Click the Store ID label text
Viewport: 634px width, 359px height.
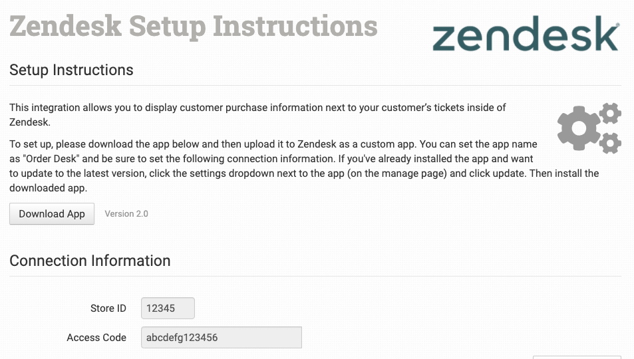(x=108, y=308)
